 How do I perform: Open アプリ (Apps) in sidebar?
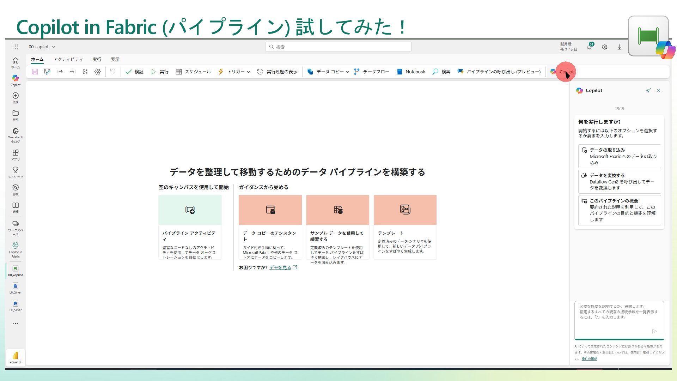(16, 155)
